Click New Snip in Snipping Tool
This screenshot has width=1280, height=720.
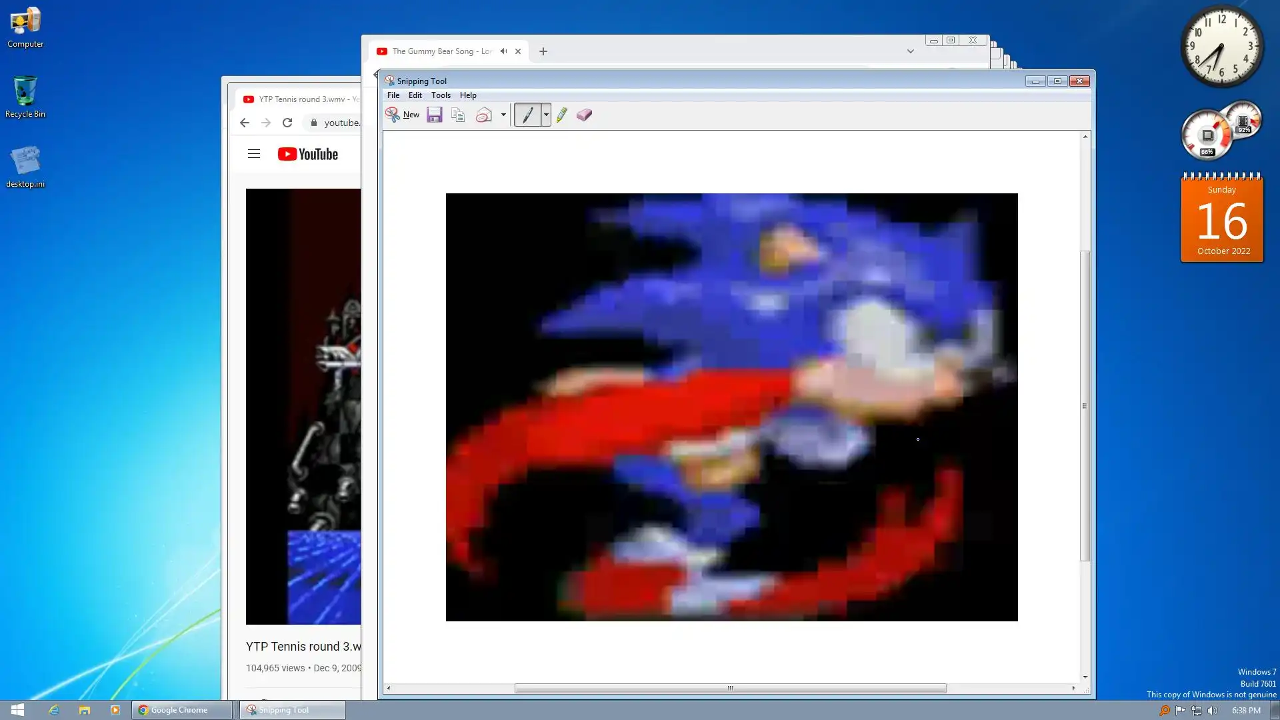click(x=403, y=115)
